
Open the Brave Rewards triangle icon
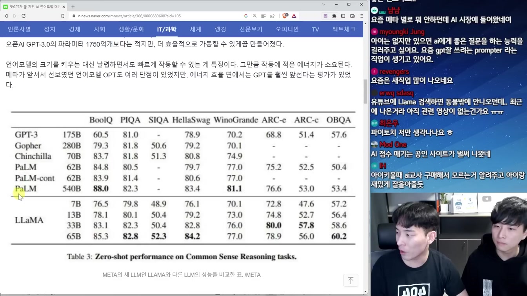click(x=294, y=16)
